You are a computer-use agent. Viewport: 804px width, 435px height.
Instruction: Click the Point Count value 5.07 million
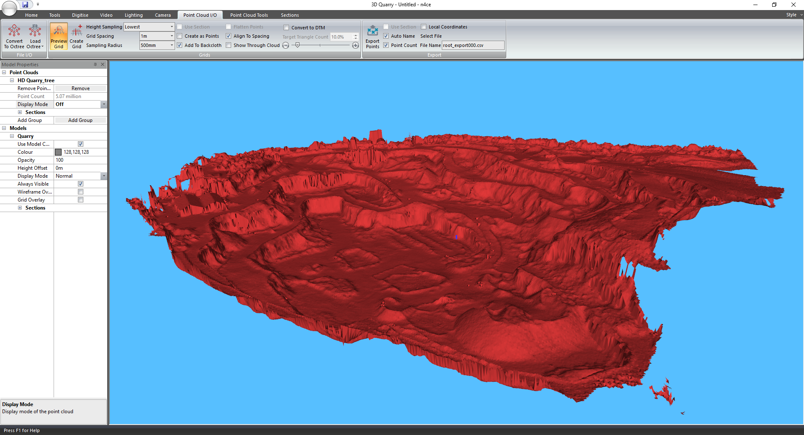click(69, 96)
